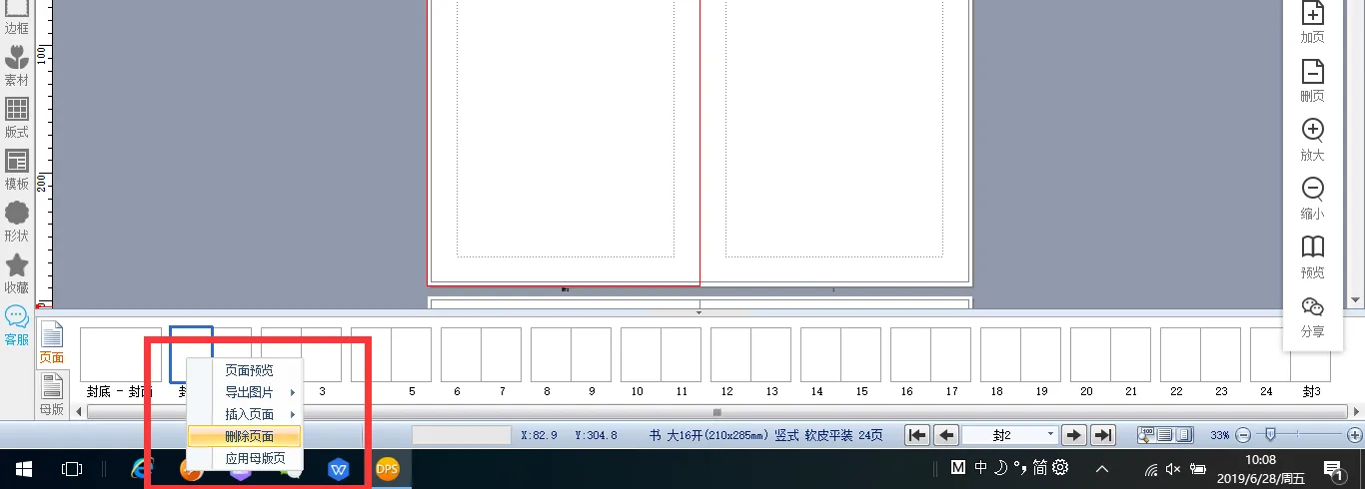Open Windows Task View

[71, 468]
